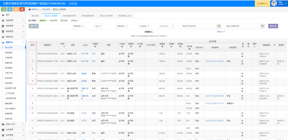This screenshot has width=288, height=140.
Task: Collapse 报表中心 using its chevron
Action: [x=23, y=42]
